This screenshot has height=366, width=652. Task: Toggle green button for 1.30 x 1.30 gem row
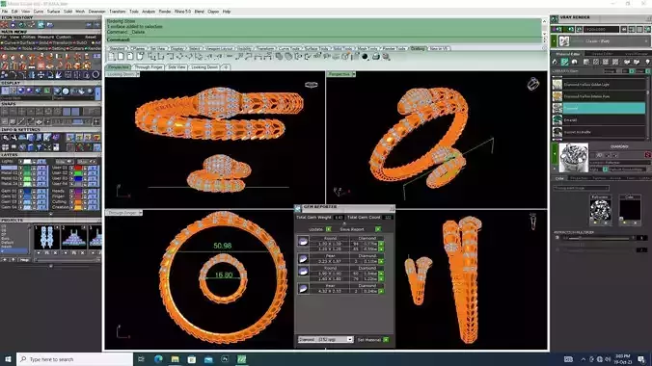pos(381,244)
